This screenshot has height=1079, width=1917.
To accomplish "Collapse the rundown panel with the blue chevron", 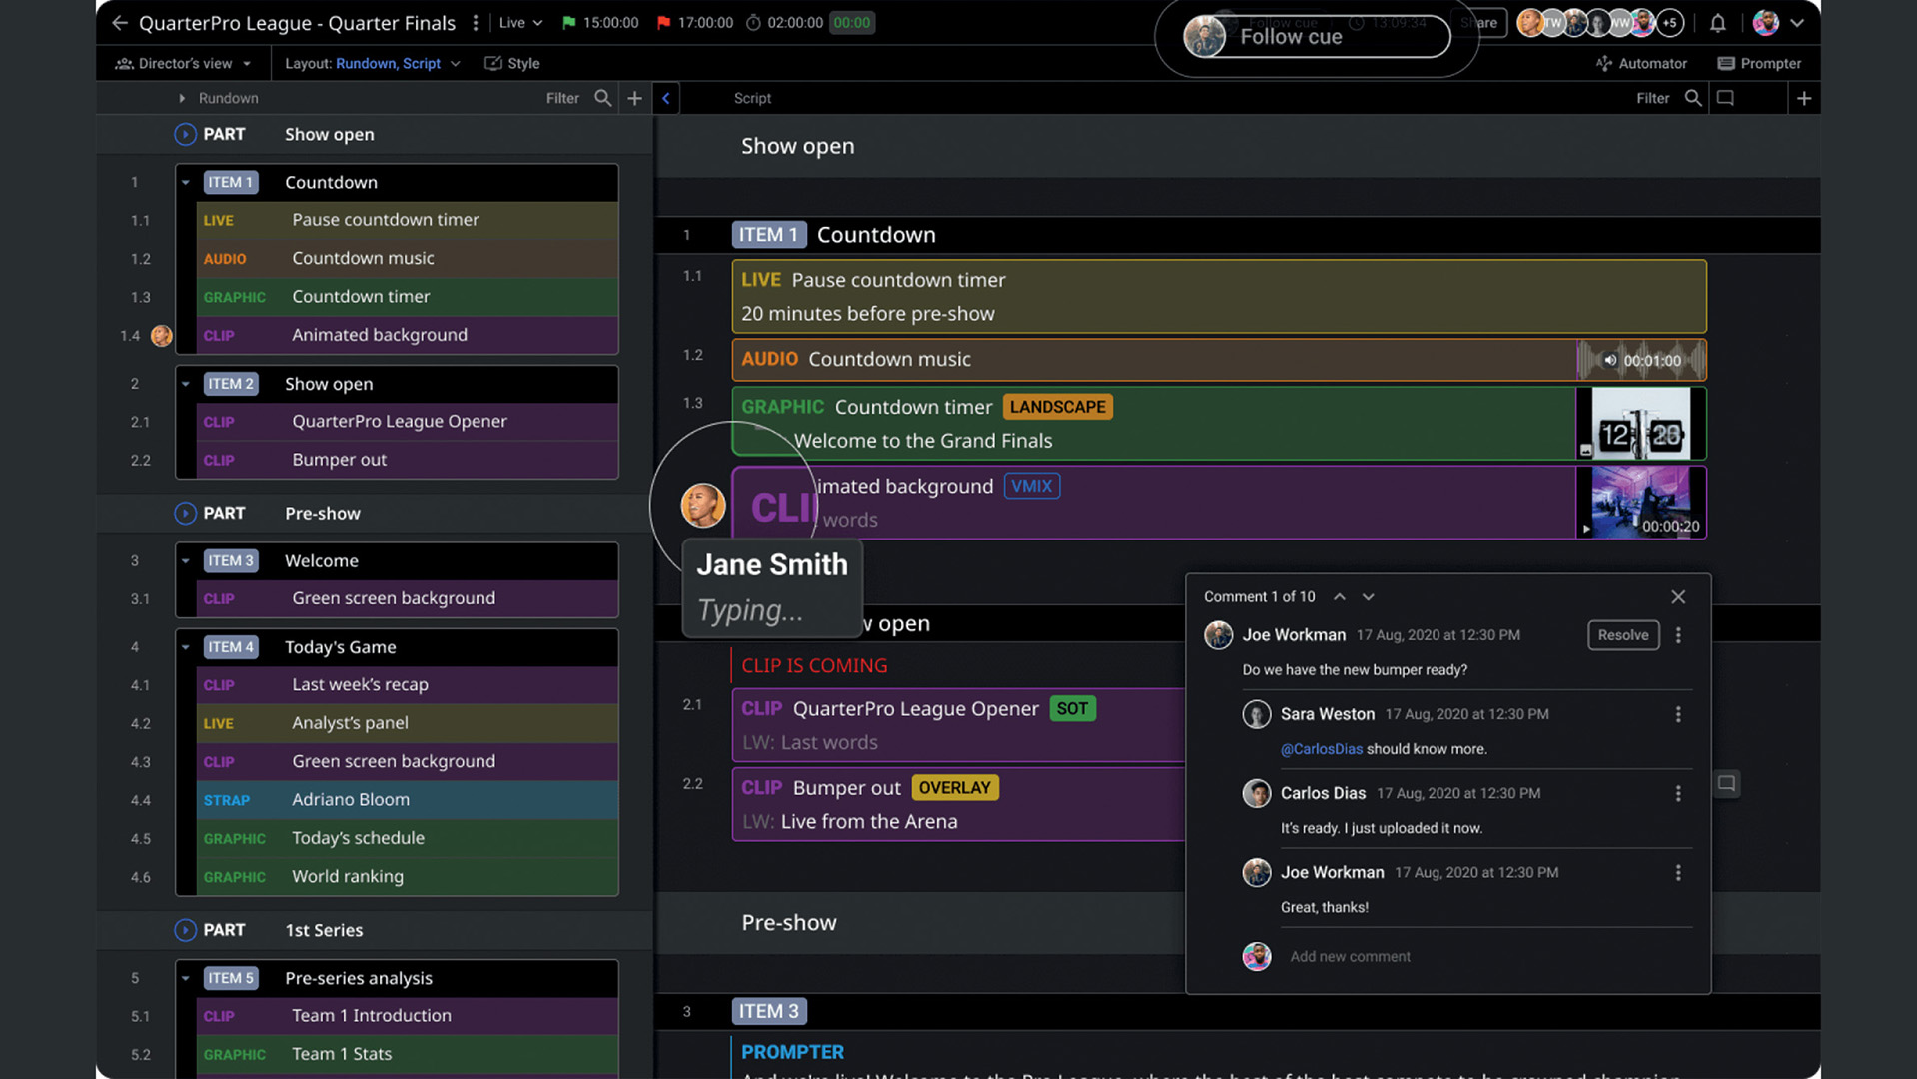I will pos(666,98).
